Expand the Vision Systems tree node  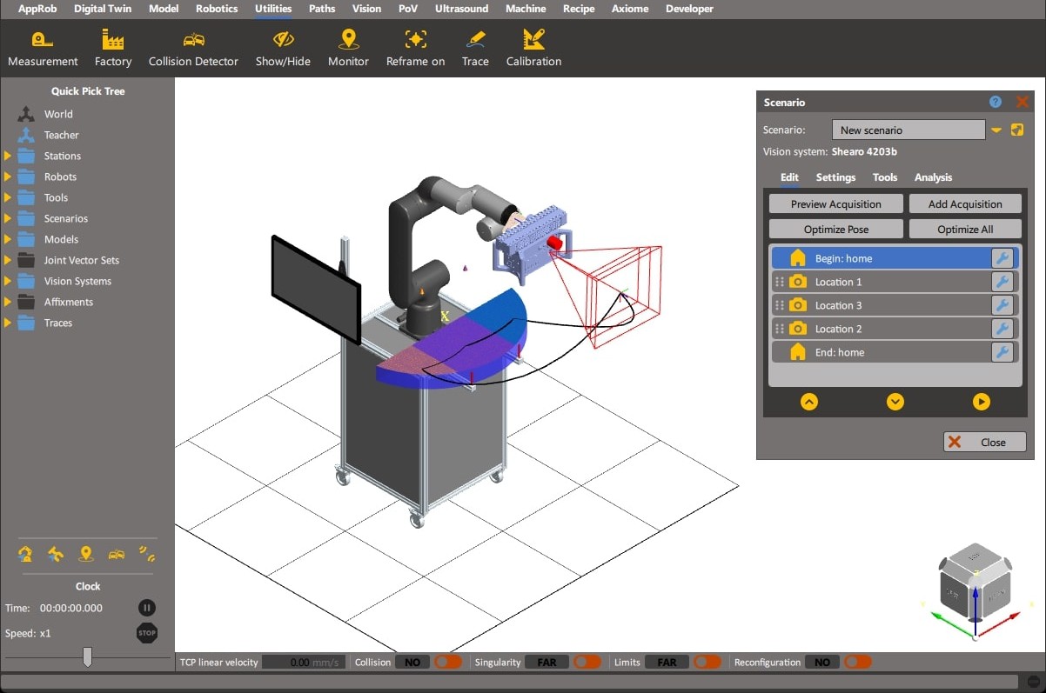coord(8,282)
